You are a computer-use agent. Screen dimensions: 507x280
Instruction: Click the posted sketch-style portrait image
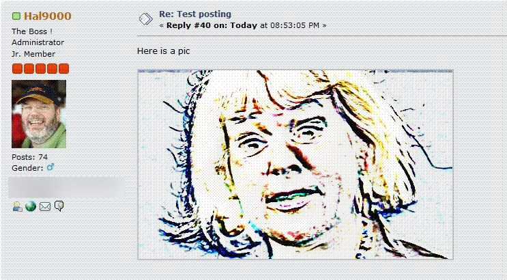295,165
